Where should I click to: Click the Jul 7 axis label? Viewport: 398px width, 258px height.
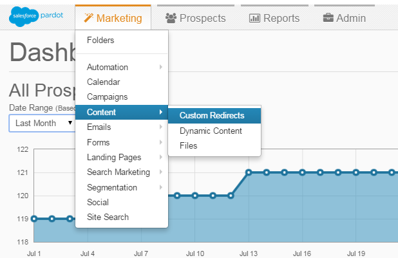[x=141, y=253]
